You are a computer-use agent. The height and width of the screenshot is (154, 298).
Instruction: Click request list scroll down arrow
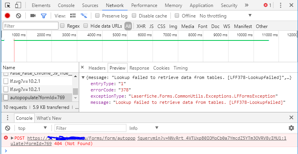(75, 98)
